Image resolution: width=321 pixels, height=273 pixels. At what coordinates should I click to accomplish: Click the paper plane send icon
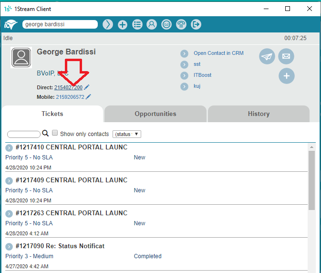[267, 56]
